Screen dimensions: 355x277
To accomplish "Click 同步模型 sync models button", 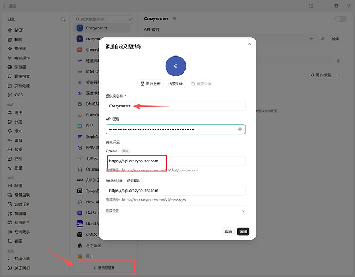I will (321, 75).
